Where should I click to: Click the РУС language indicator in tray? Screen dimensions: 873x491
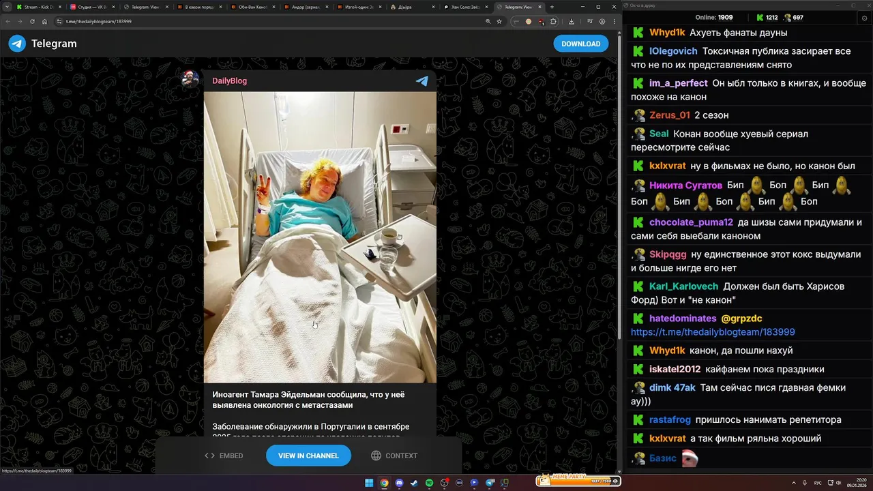[818, 483]
